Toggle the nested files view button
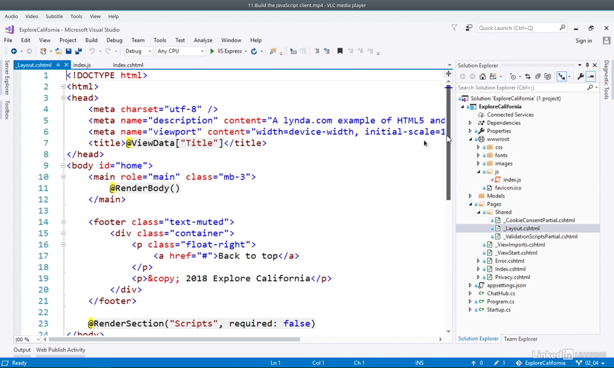Screen dimensions: 614x368 click(x=562, y=76)
